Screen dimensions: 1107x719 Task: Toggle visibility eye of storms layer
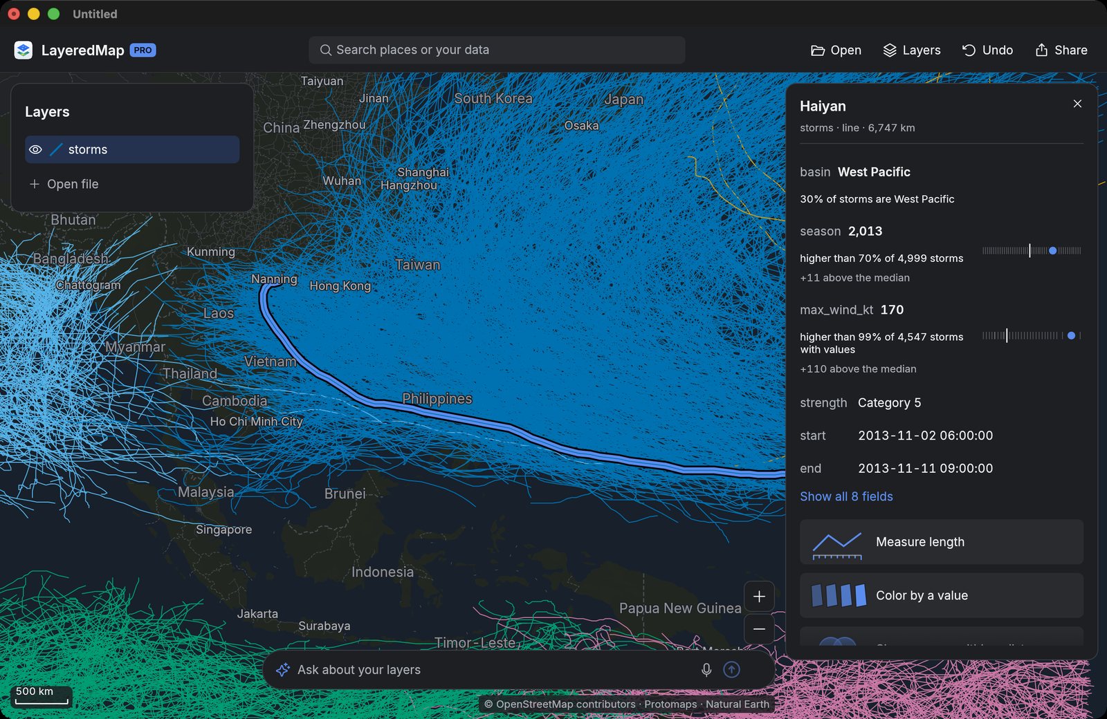(x=36, y=149)
